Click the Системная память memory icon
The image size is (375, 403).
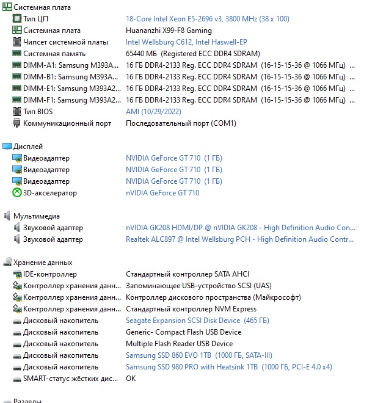[x=17, y=53]
